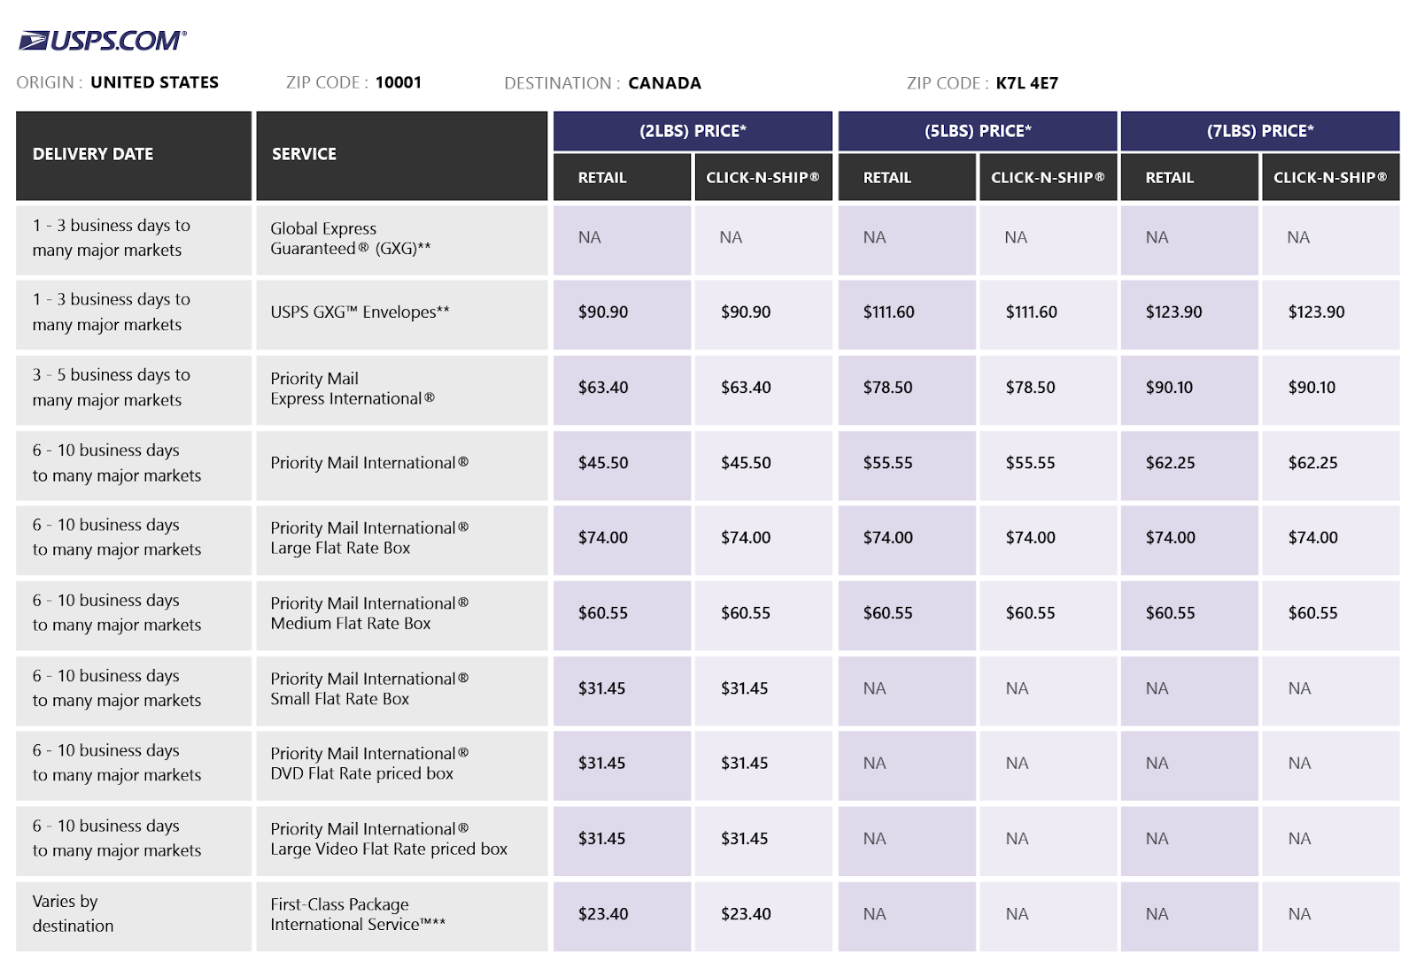The width and height of the screenshot is (1417, 969).
Task: Select CLICK-N-SHIP subheader under 7LBS price
Action: click(x=1329, y=178)
